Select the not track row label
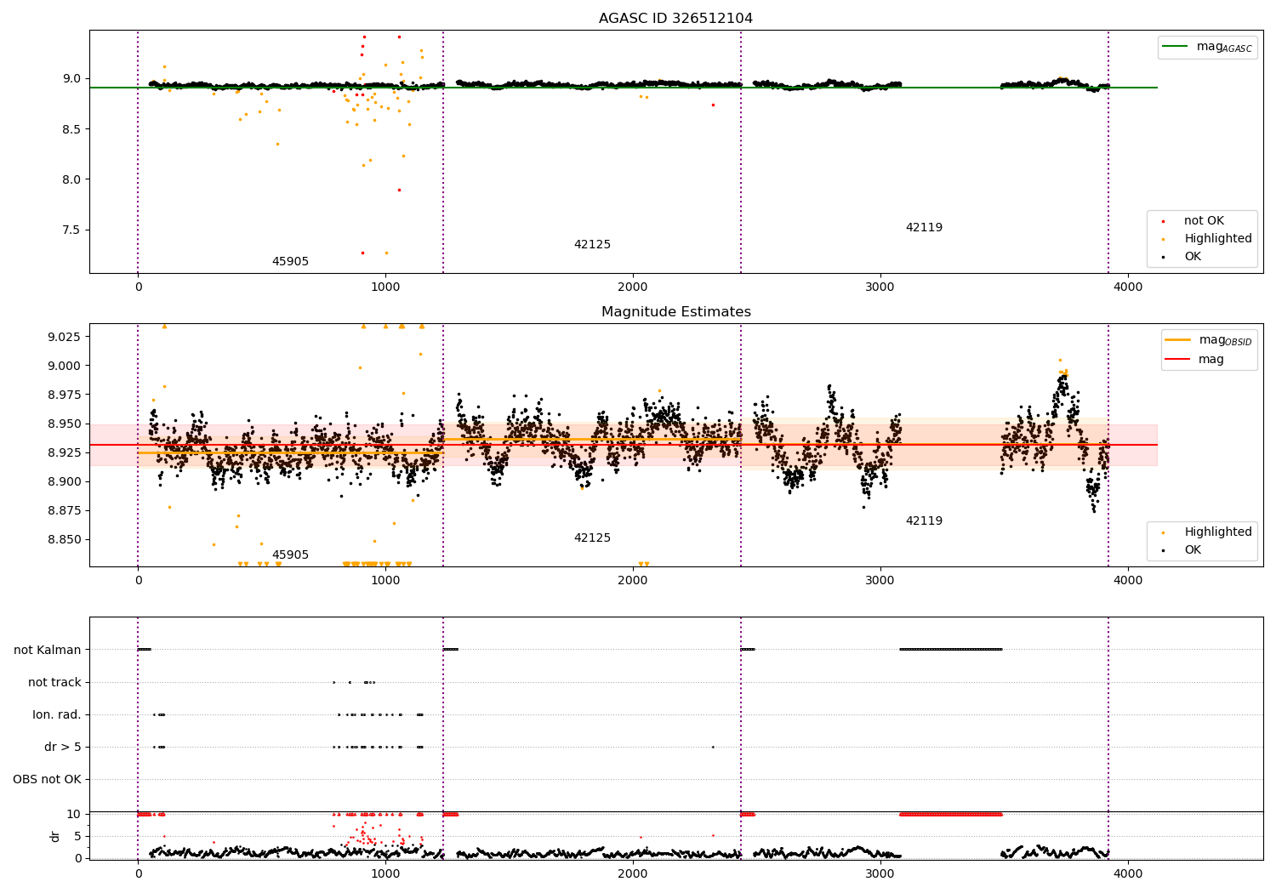The height and width of the screenshot is (893, 1276). (x=54, y=682)
